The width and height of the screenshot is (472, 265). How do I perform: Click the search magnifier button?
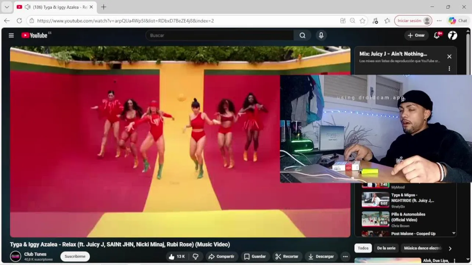[302, 35]
